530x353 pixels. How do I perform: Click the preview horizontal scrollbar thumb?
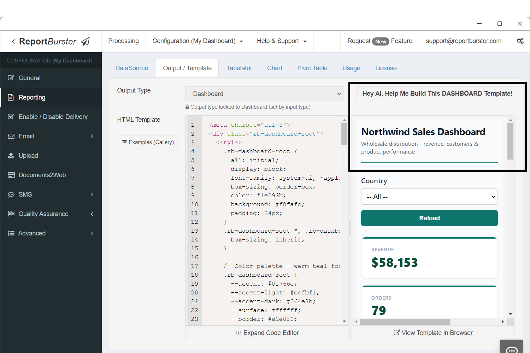pyautogui.click(x=404, y=322)
